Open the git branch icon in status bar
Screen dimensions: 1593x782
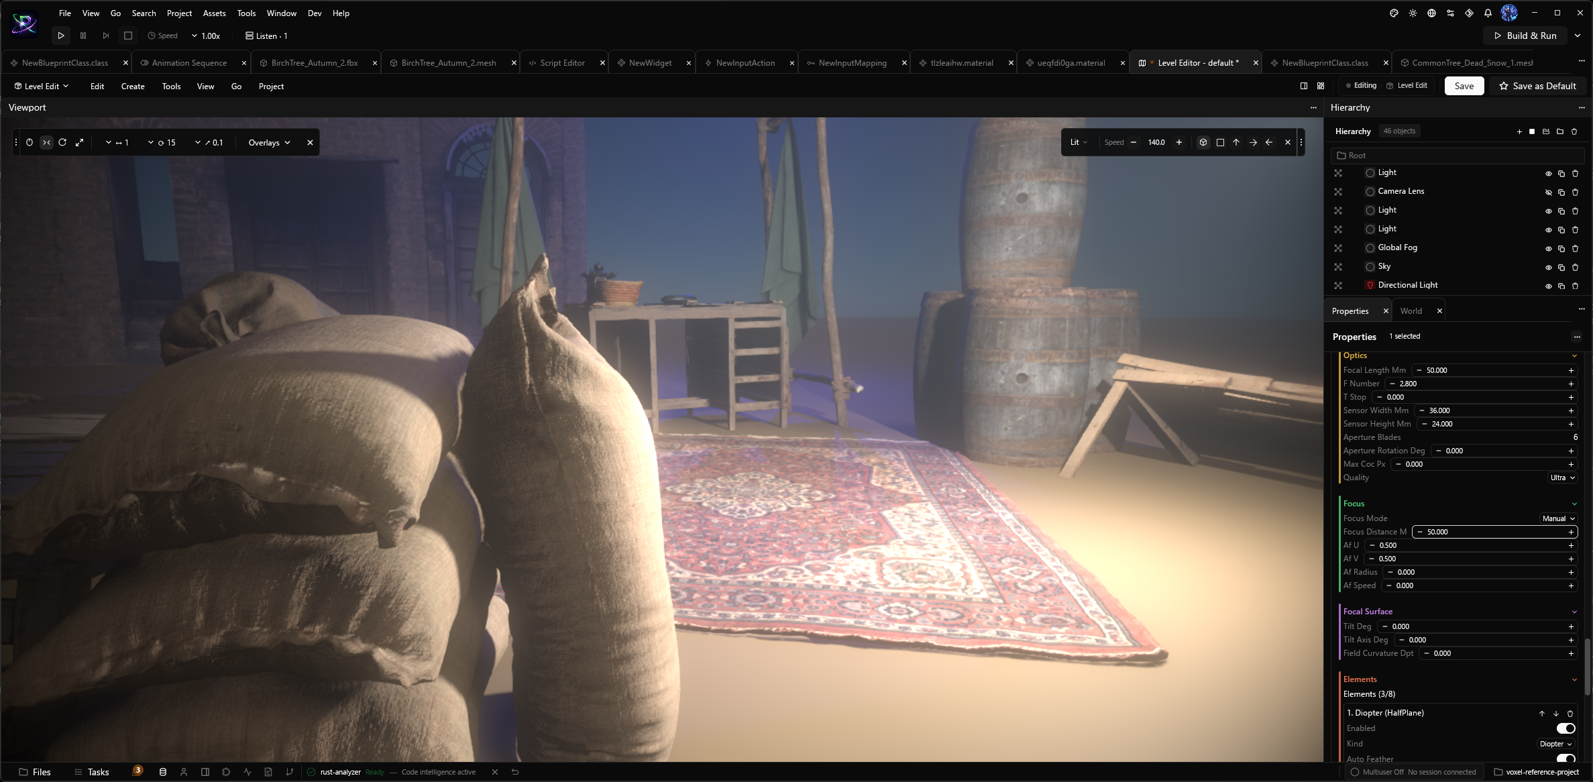pos(290,772)
